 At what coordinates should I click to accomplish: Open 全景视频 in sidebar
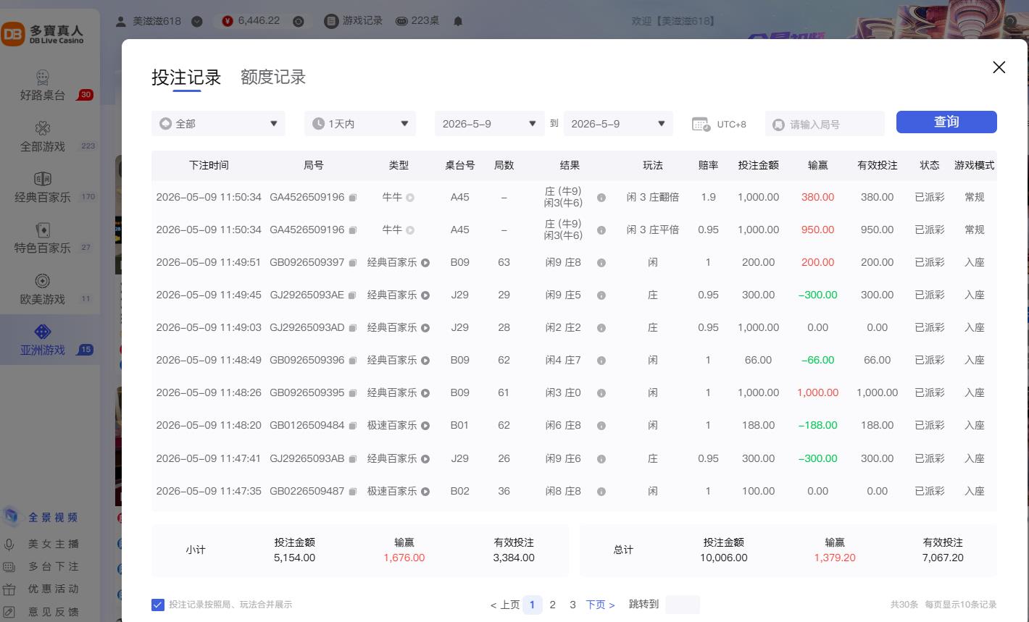point(42,517)
